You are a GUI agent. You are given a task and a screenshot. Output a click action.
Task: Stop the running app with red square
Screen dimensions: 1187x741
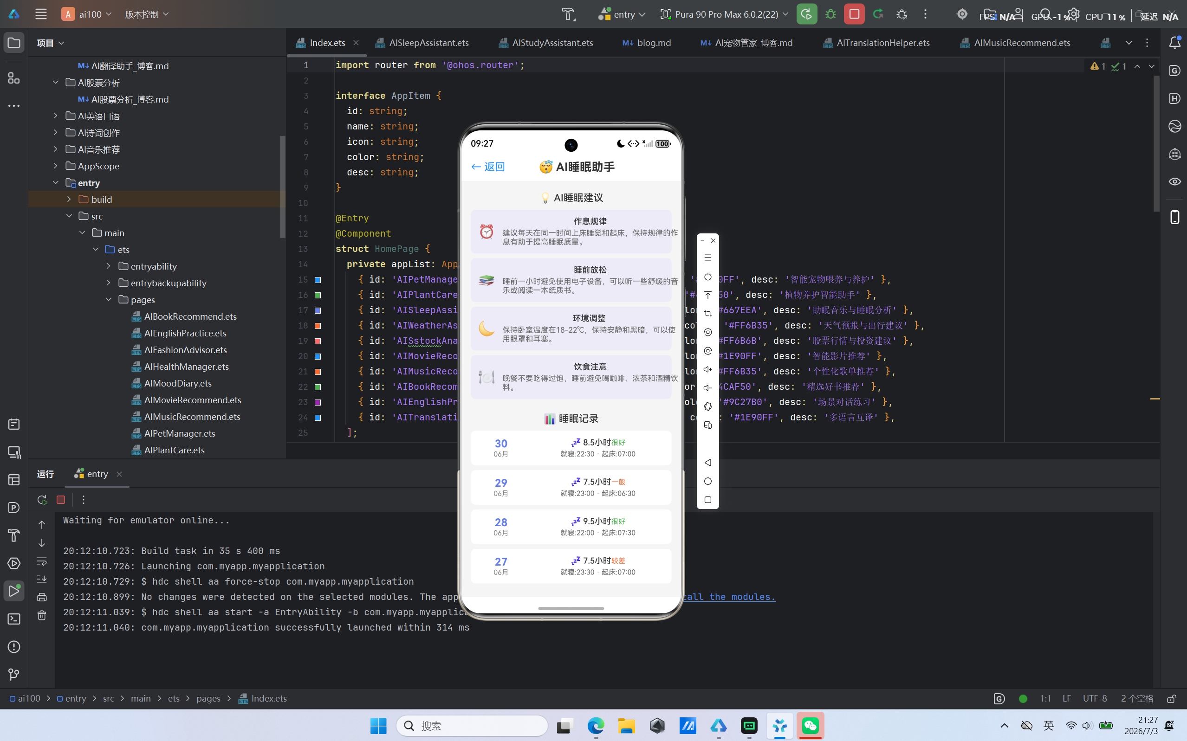[854, 14]
